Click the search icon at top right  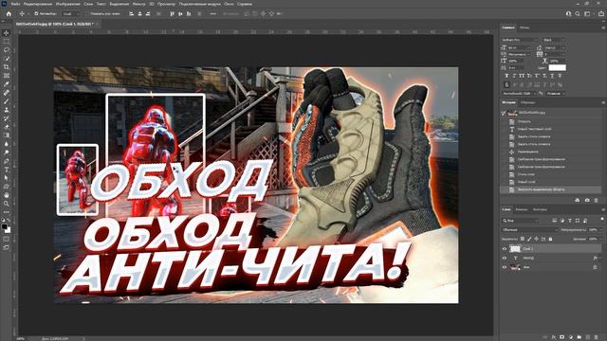pos(578,13)
